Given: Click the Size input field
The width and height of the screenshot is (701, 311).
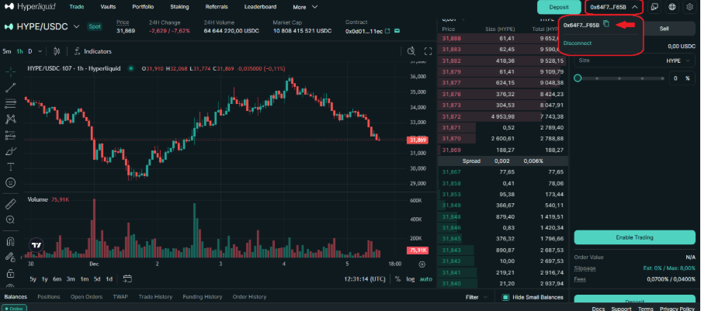Looking at the screenshot, I should (x=634, y=60).
